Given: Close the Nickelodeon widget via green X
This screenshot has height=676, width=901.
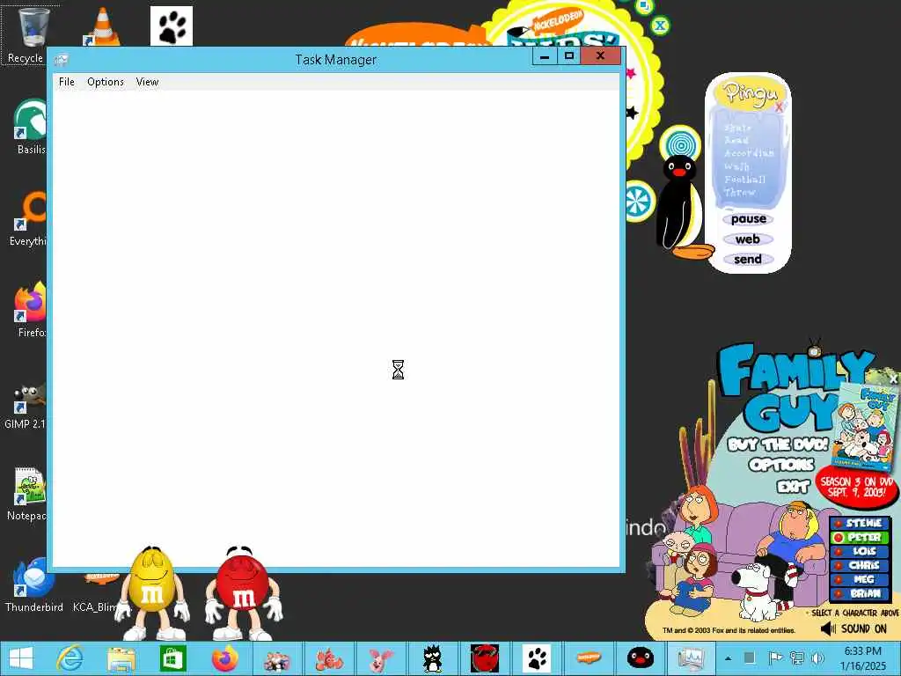Looking at the screenshot, I should pyautogui.click(x=660, y=26).
